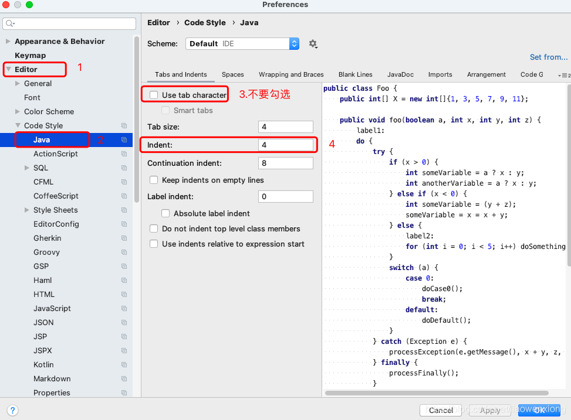
Task: Open the Blank Lines tab
Action: point(356,74)
